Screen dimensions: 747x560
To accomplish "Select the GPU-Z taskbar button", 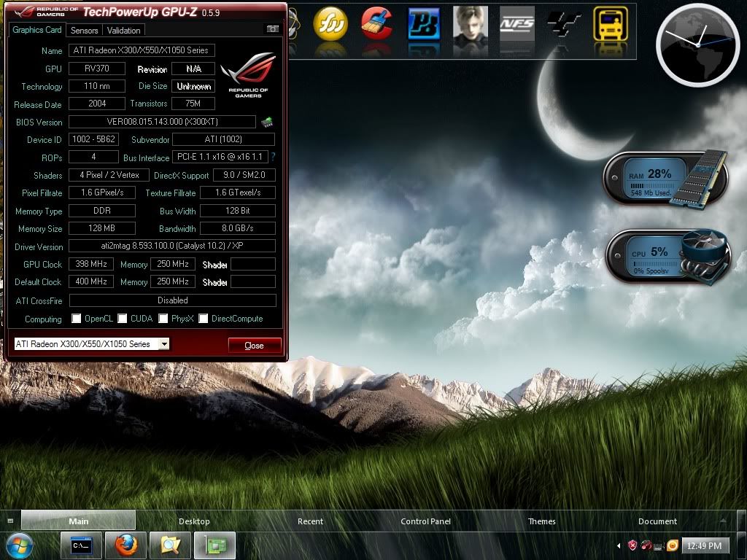I will point(215,545).
